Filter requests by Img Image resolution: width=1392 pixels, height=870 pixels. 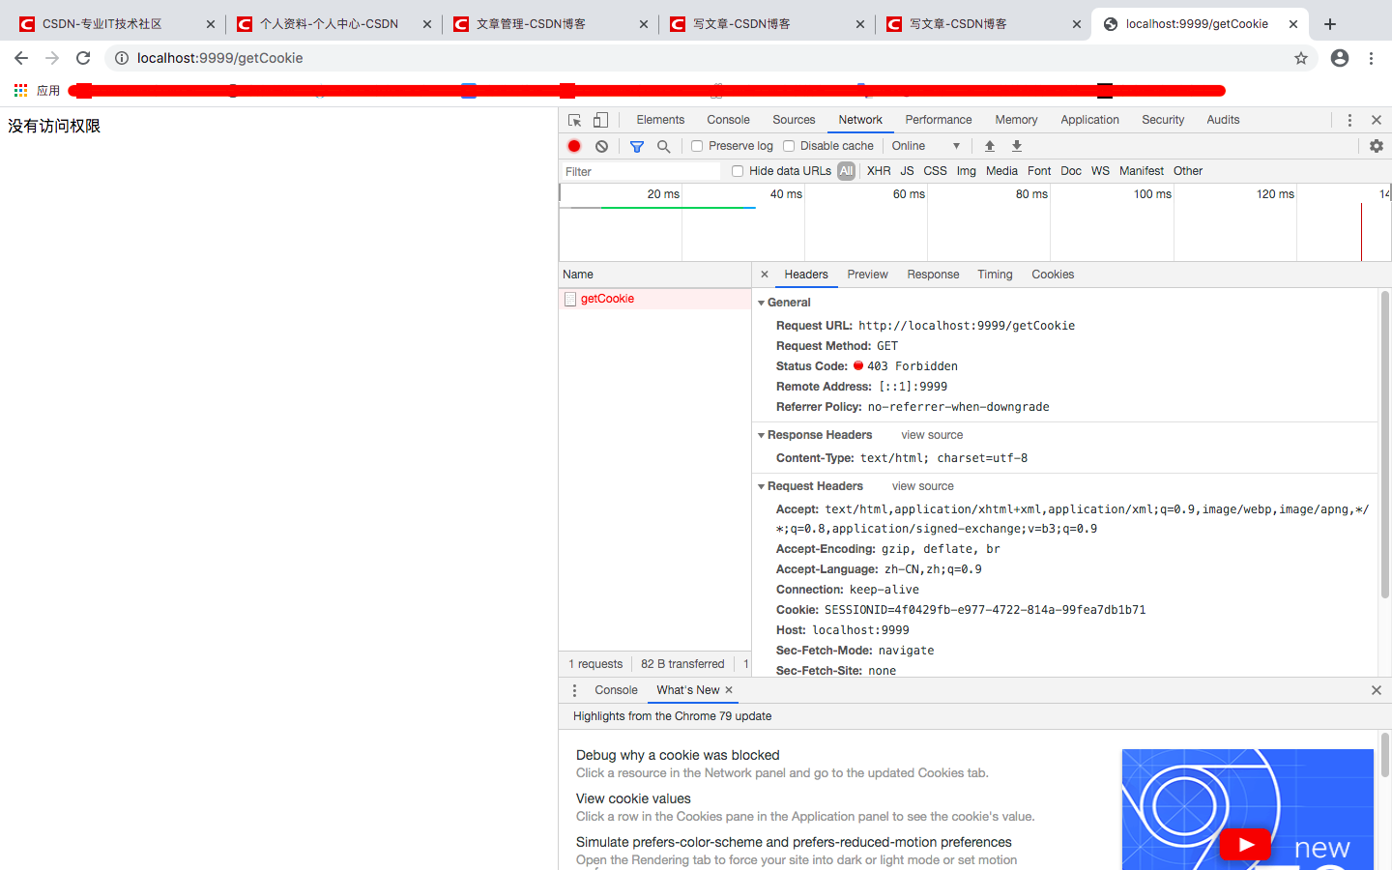[966, 171]
